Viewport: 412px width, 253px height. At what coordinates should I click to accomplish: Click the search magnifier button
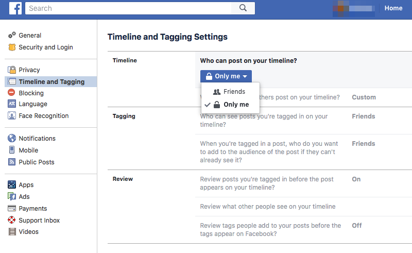243,8
